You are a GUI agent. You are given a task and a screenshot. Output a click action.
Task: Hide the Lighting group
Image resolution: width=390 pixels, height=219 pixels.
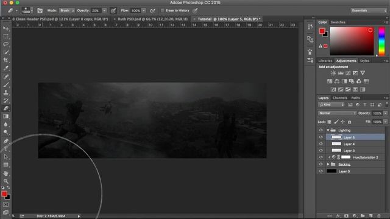(321, 130)
